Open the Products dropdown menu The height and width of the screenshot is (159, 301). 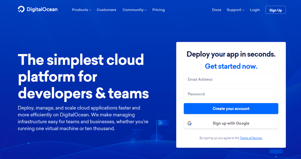coord(81,10)
